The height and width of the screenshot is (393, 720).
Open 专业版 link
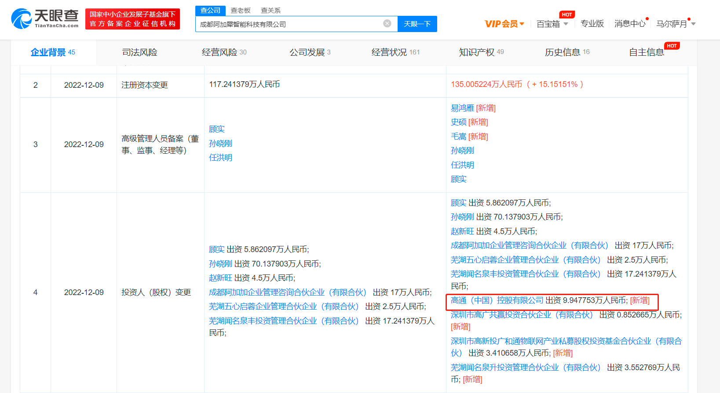click(x=592, y=24)
